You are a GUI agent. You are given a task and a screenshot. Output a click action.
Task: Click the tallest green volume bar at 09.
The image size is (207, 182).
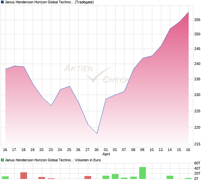[143, 173]
